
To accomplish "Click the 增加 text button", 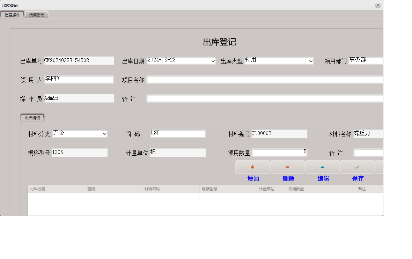I will click(x=252, y=178).
